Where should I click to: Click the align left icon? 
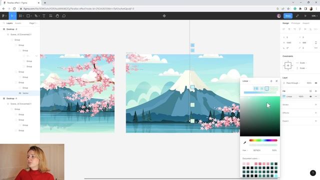[x=284, y=29]
